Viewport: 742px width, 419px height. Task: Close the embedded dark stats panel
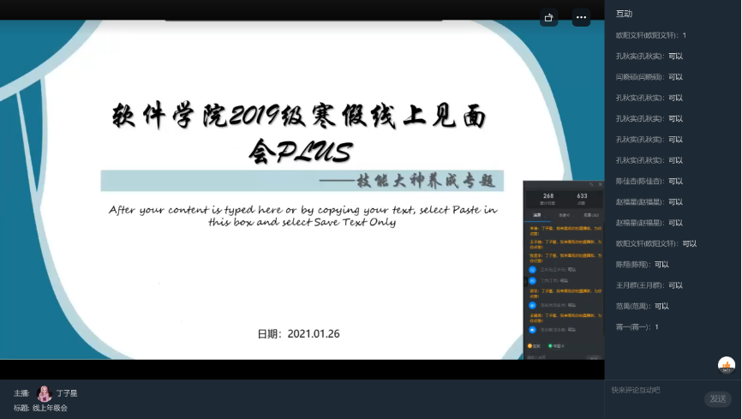(x=601, y=184)
